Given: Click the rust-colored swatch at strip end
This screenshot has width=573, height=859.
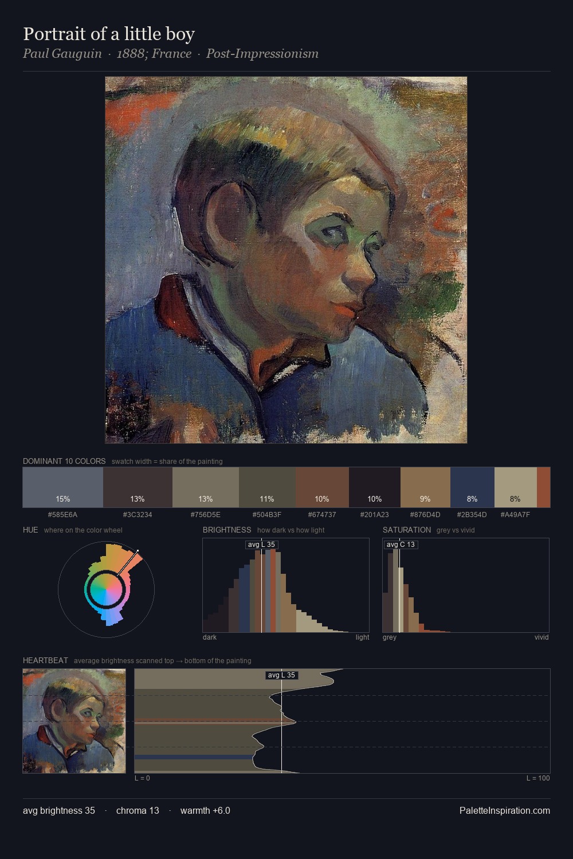Looking at the screenshot, I should pyautogui.click(x=543, y=487).
